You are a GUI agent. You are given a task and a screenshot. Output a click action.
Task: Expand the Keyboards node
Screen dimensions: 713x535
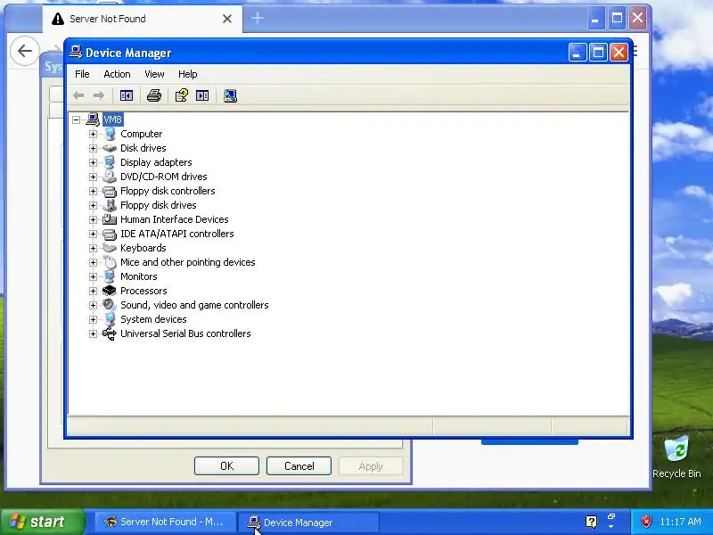point(93,248)
